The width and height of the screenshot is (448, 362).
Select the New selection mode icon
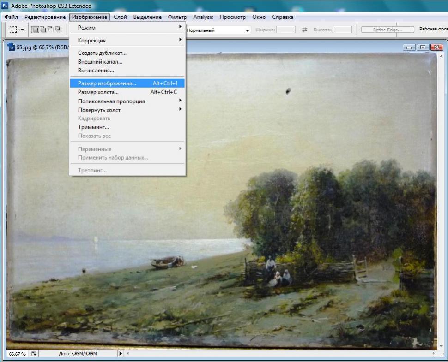coord(35,30)
